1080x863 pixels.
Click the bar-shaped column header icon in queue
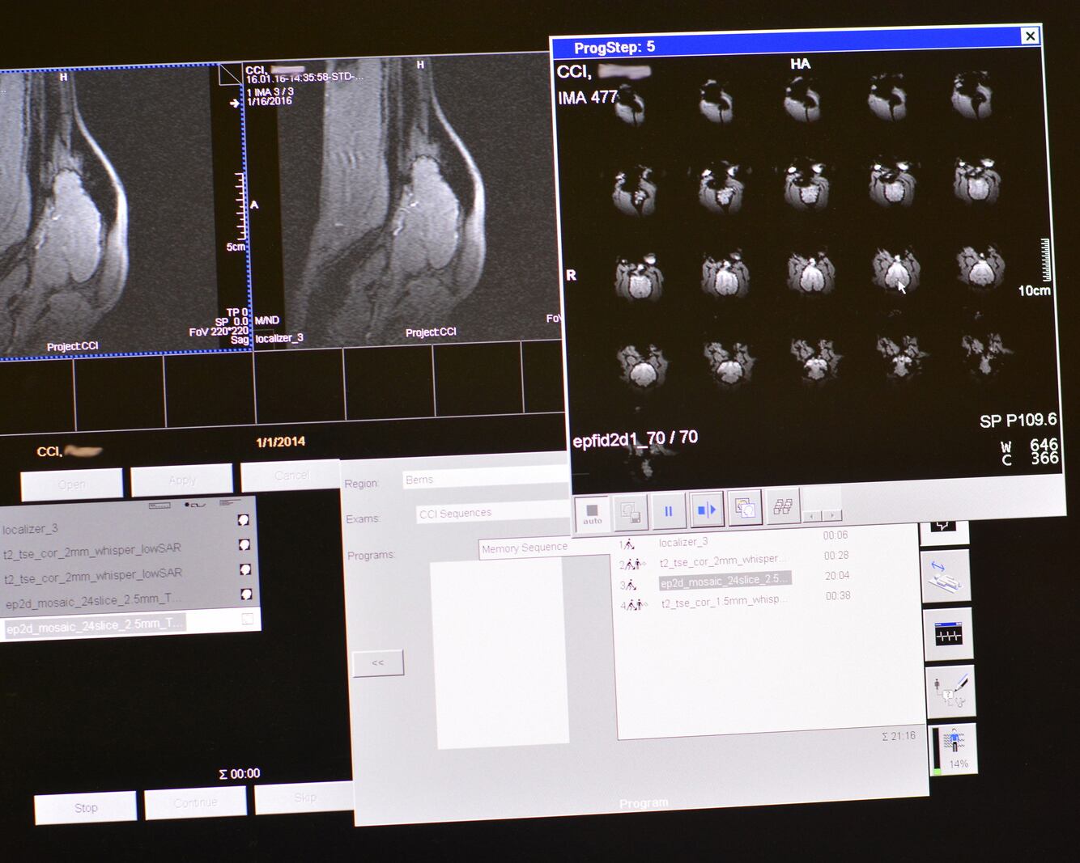coord(159,506)
